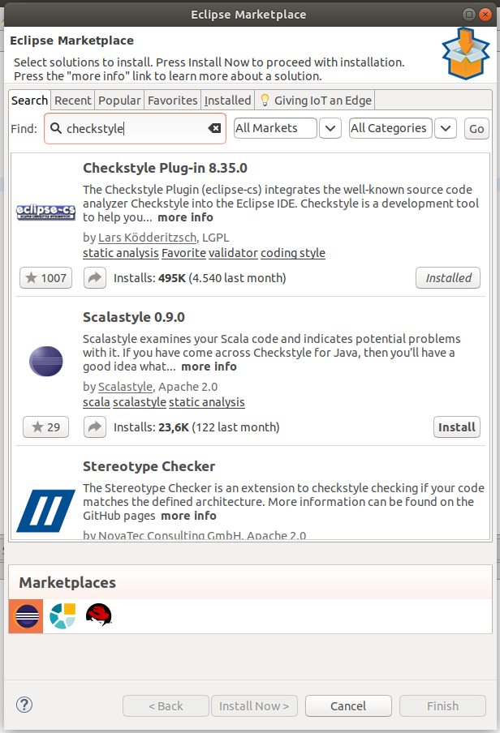Switch to the Recent tab

tap(72, 100)
